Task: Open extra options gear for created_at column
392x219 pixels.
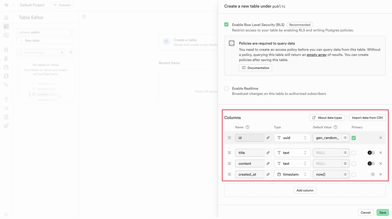Action: [373, 174]
